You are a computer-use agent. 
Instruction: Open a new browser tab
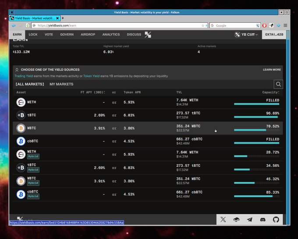pos(63,18)
